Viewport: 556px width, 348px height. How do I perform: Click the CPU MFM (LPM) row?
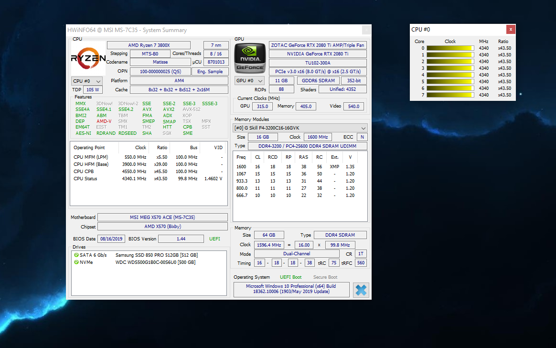[x=148, y=157]
